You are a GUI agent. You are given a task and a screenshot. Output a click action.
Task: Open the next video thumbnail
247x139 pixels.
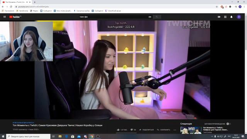click(191, 130)
